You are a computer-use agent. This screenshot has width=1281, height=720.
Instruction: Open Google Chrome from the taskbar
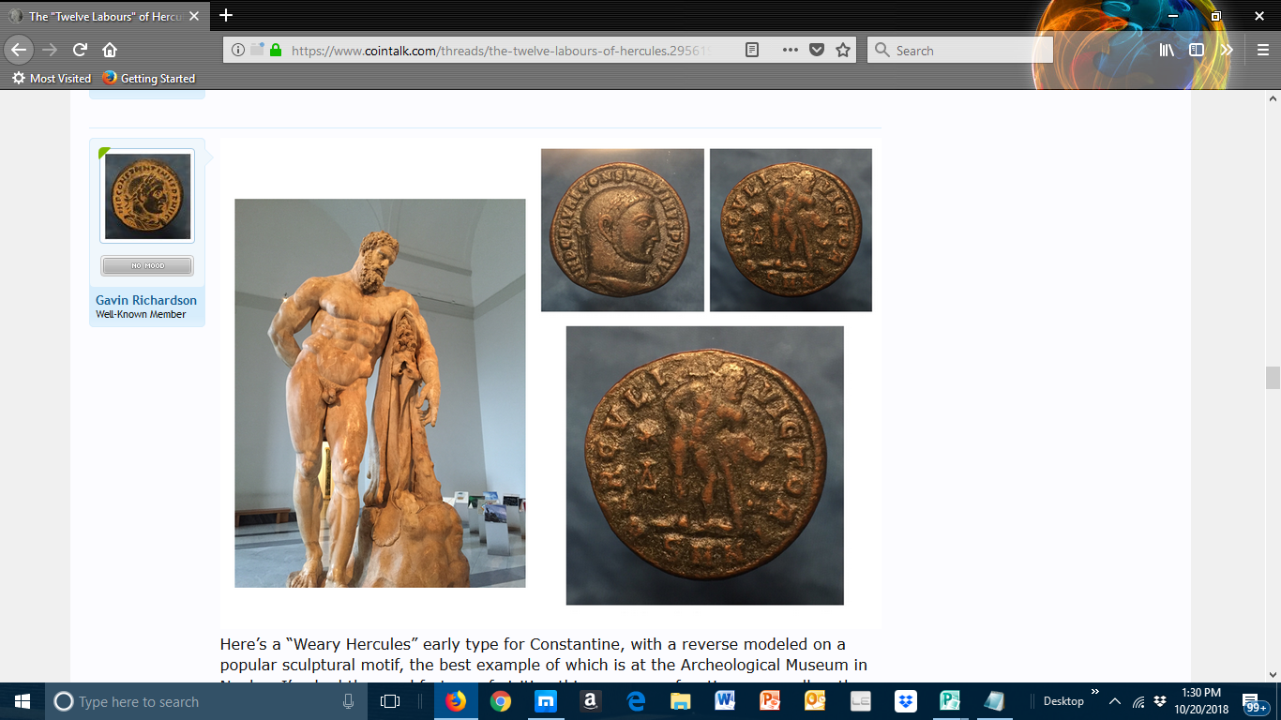501,701
